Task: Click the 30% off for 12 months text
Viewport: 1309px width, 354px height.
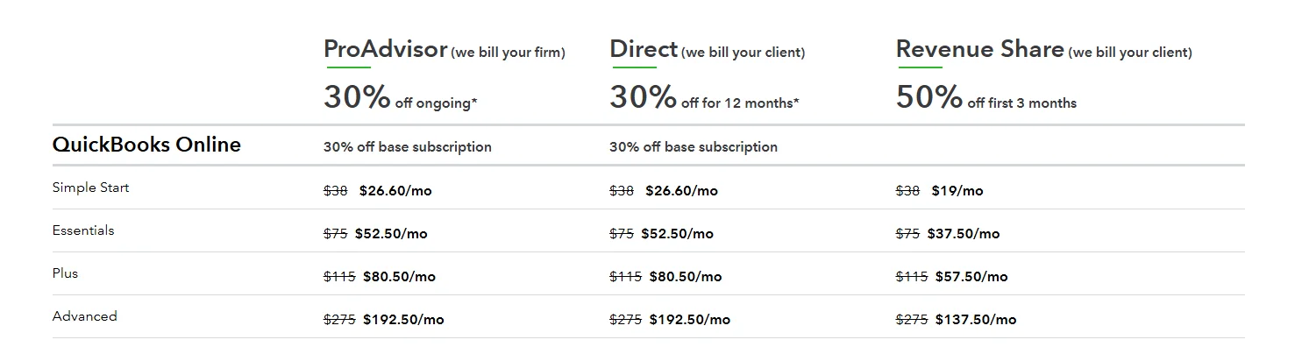Action: coord(703,98)
